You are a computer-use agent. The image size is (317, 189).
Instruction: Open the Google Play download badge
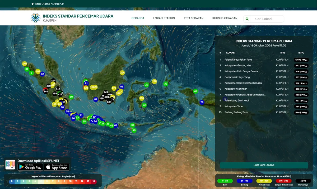point(30,167)
